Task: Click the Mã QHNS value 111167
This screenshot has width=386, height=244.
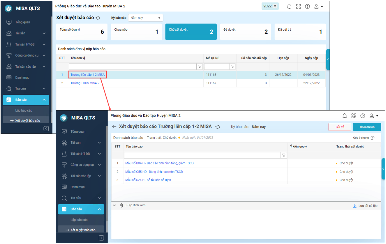Action: [x=211, y=83]
